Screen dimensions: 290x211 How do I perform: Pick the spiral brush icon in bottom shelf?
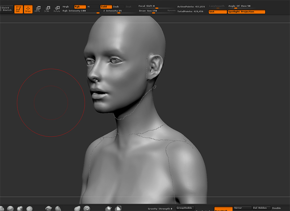[x=87, y=208]
